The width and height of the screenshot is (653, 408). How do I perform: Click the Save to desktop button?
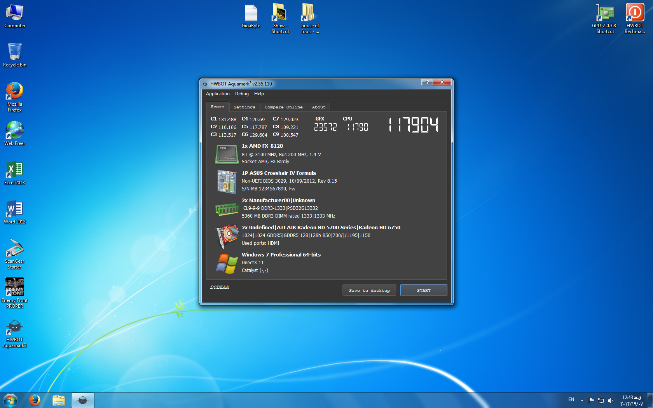pos(369,290)
